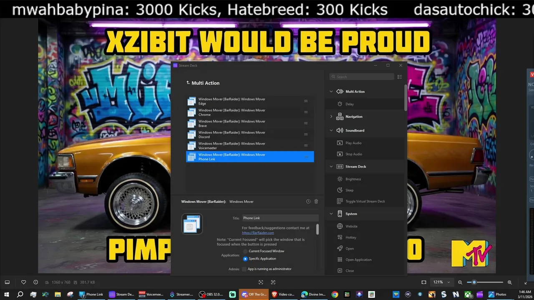Screen dimensions: 534x300
Task: Collapse the System category
Action: (331, 214)
